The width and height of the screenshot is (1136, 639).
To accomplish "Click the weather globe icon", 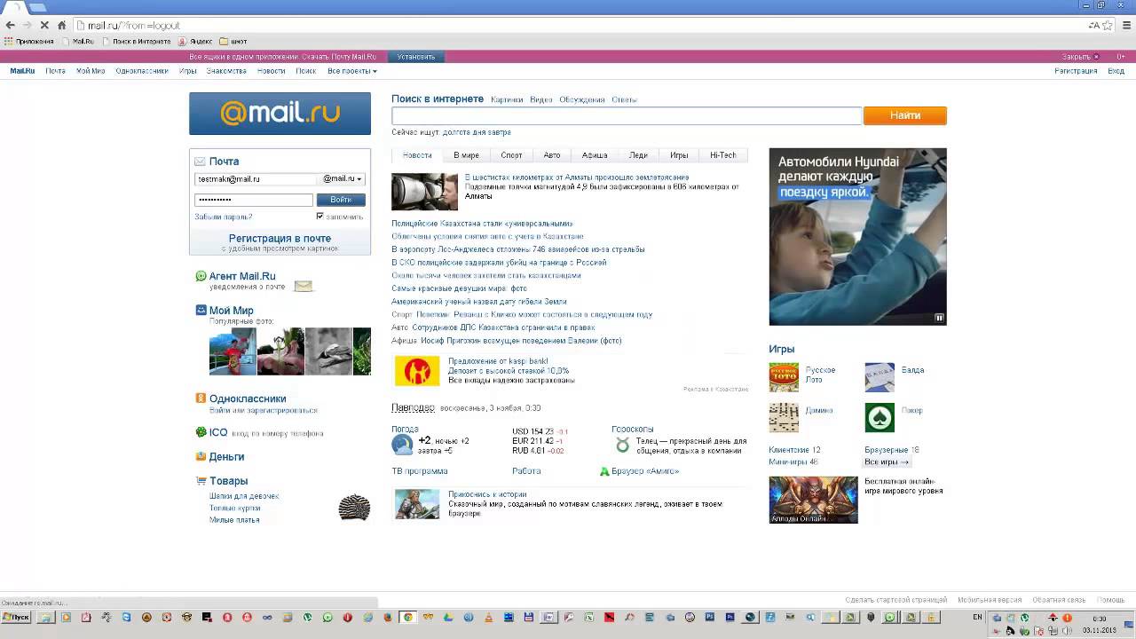I will (x=402, y=445).
